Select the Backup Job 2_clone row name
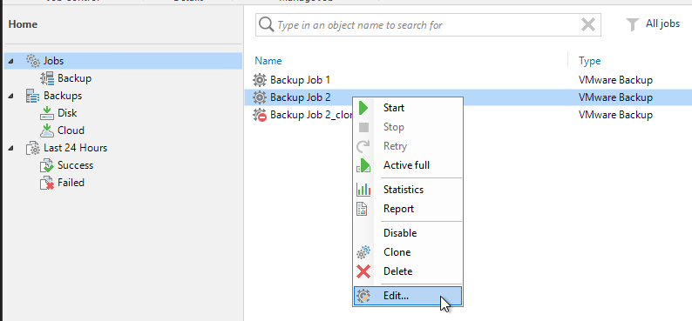Viewport: 692px width, 321px height. pyautogui.click(x=311, y=115)
